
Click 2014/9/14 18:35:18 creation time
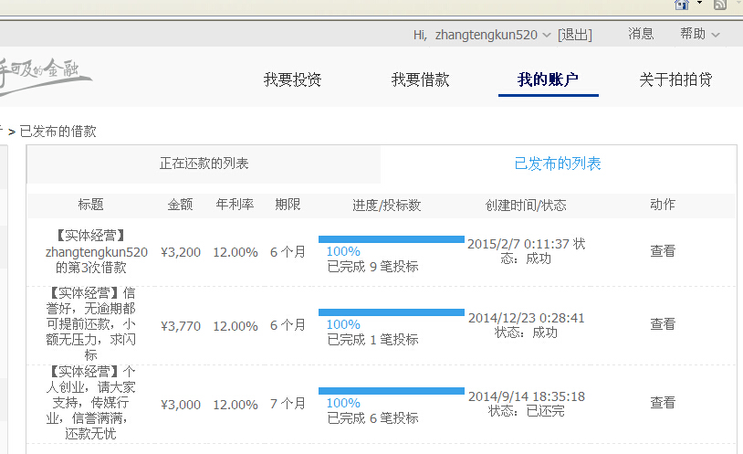pos(527,396)
